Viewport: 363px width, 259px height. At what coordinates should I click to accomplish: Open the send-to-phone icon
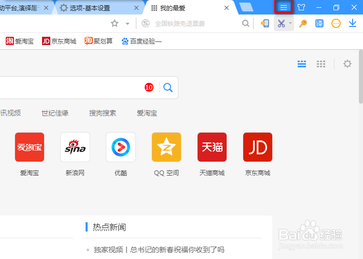[x=265, y=23]
